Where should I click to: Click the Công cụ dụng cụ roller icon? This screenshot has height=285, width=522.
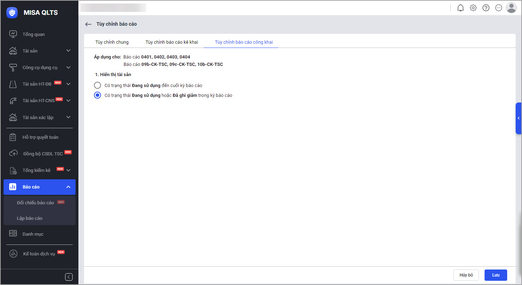(13, 67)
